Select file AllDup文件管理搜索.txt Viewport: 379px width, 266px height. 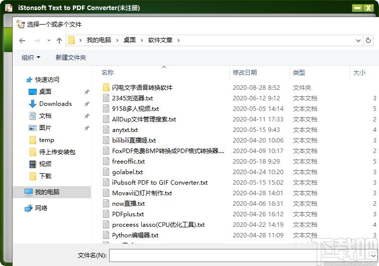(144, 119)
